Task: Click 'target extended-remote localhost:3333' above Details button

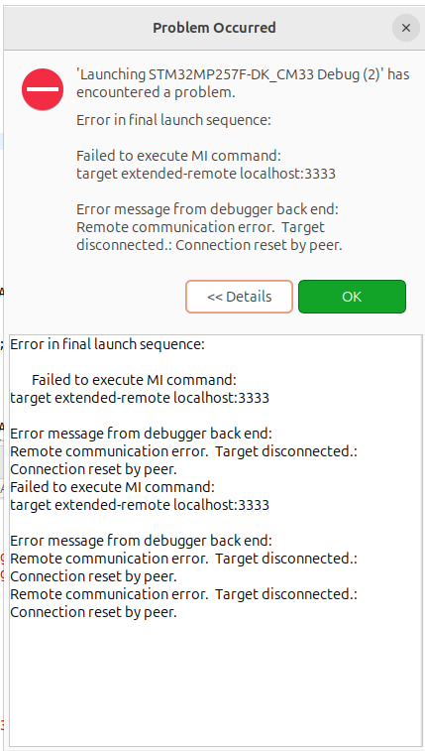Action: click(206, 174)
